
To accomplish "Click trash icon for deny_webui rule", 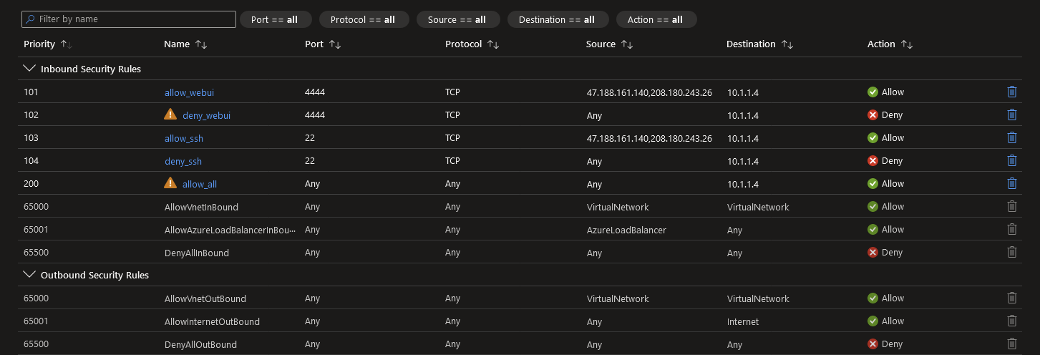I will [x=1011, y=115].
